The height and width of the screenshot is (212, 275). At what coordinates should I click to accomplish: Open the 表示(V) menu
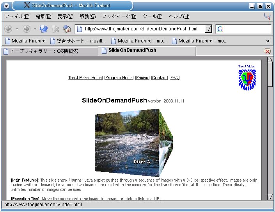(66, 16)
